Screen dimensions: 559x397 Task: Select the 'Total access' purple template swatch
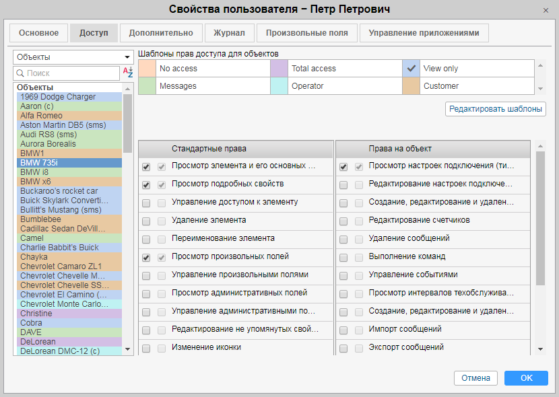click(279, 69)
